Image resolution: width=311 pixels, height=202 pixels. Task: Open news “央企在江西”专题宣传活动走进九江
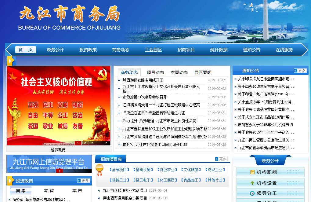coord(154,113)
